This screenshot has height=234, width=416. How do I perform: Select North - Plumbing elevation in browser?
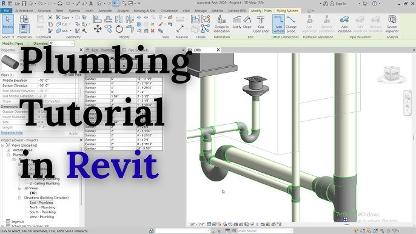pos(42,207)
